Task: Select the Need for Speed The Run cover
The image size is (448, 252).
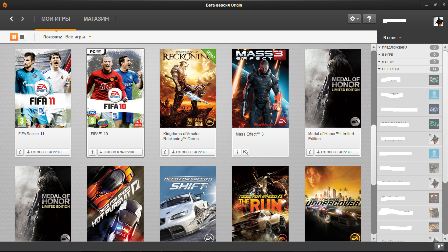Action: [260, 203]
